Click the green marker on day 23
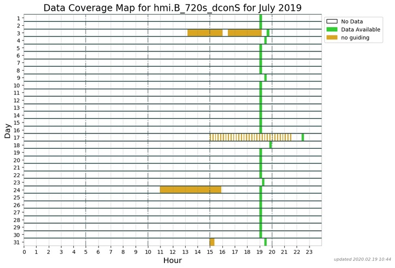The image size is (395, 268). tap(263, 182)
